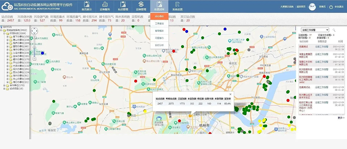Viewport: 347px width, 149px height.
Task: Expand the 合作单位(170) tree node
Action: [x=4, y=85]
